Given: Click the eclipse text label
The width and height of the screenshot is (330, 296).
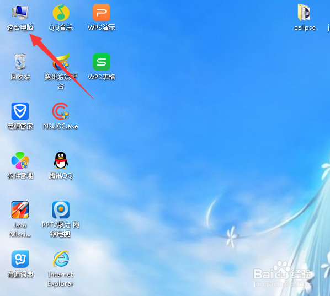Looking at the screenshot, I should (305, 28).
